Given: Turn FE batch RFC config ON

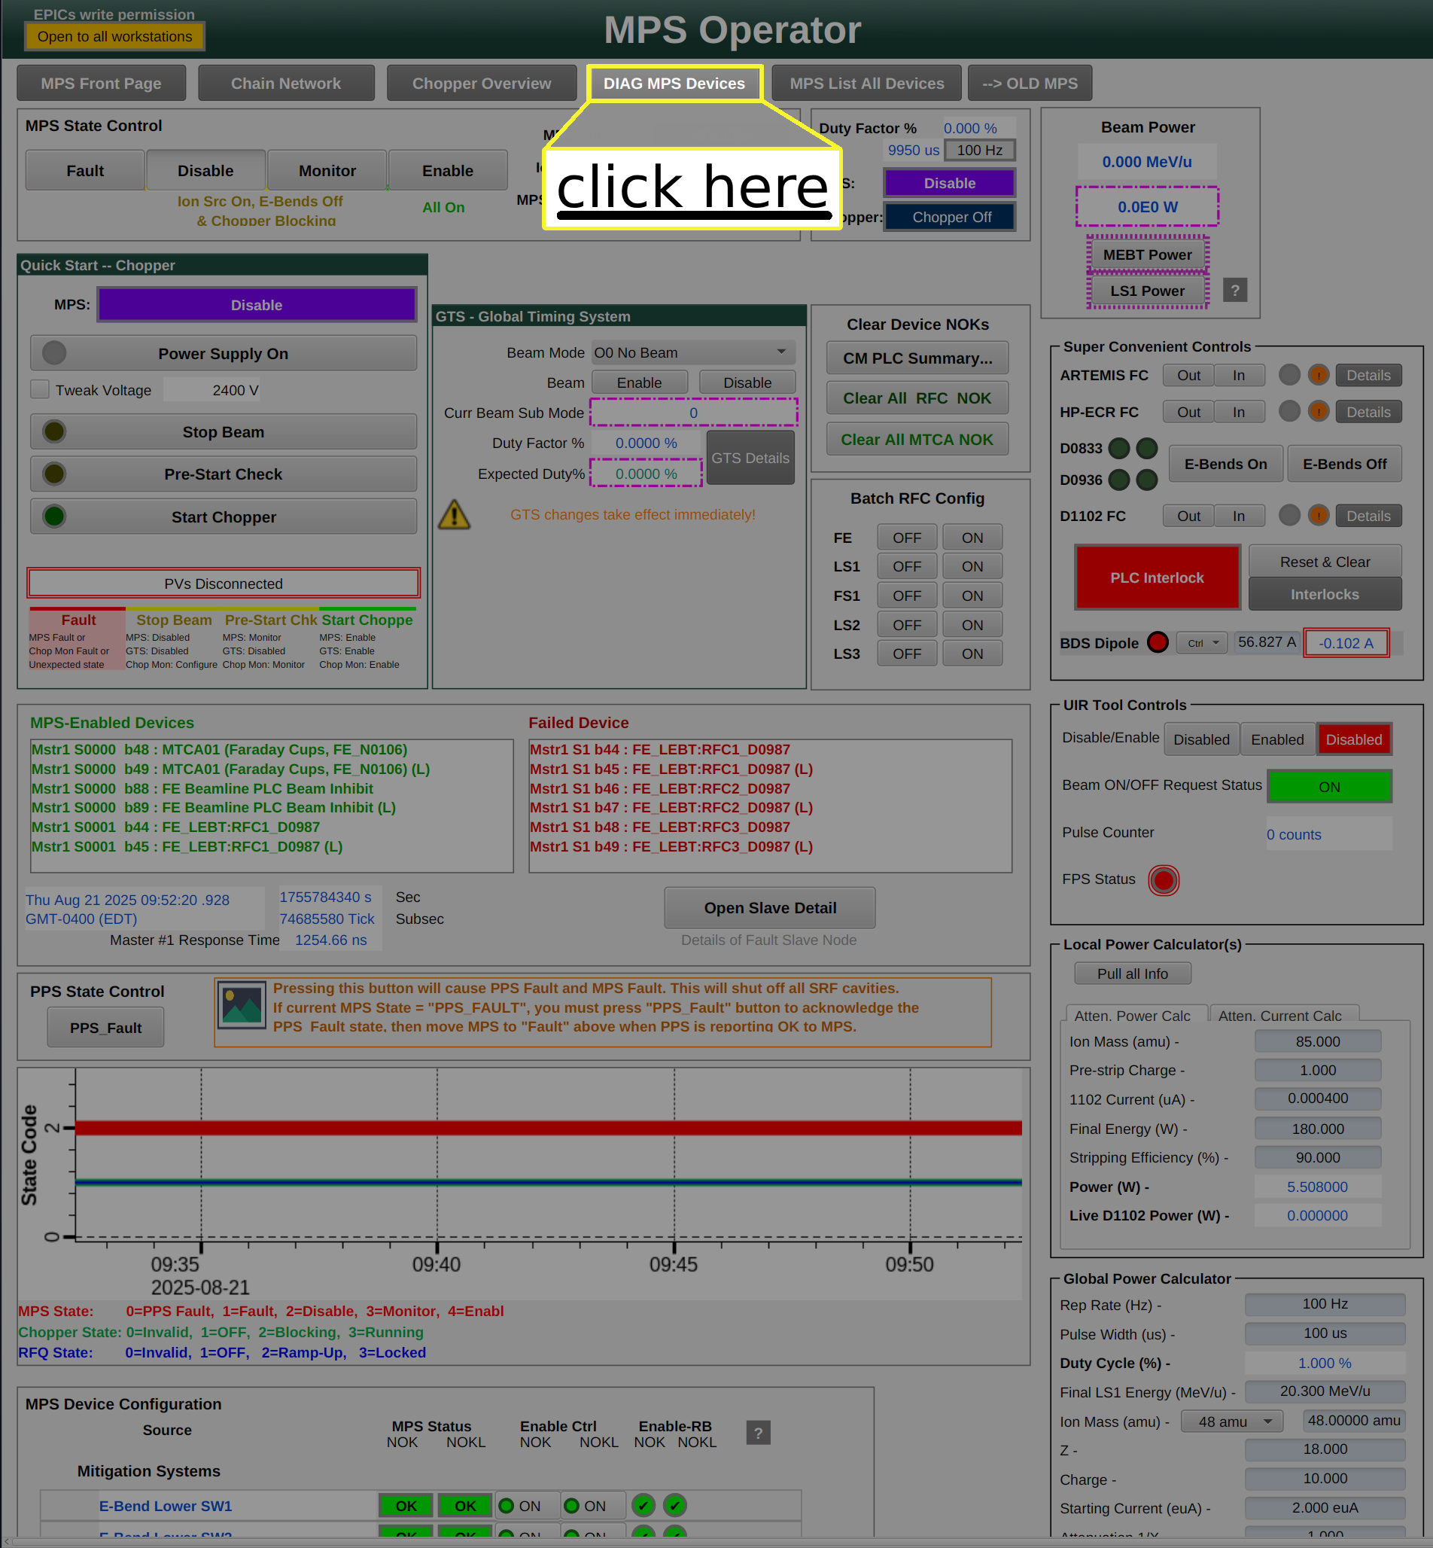Looking at the screenshot, I should click(x=972, y=538).
